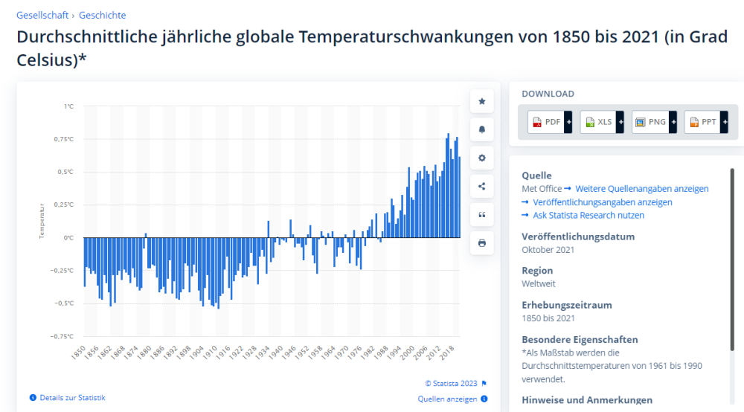Image resolution: width=744 pixels, height=412 pixels.
Task: Show Weitere Quellenangaben anzeigen
Action: pyautogui.click(x=641, y=189)
